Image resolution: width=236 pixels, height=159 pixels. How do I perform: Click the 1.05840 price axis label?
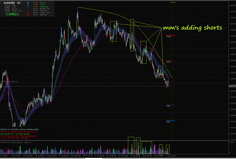tap(233, 61)
